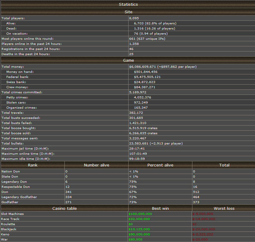Select the Game section header
Image resolution: width=255 pixels, height=242 pixels.
pos(128,60)
